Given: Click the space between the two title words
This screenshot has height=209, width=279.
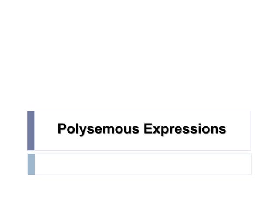Looking at the screenshot, I should pyautogui.click(x=142, y=130).
